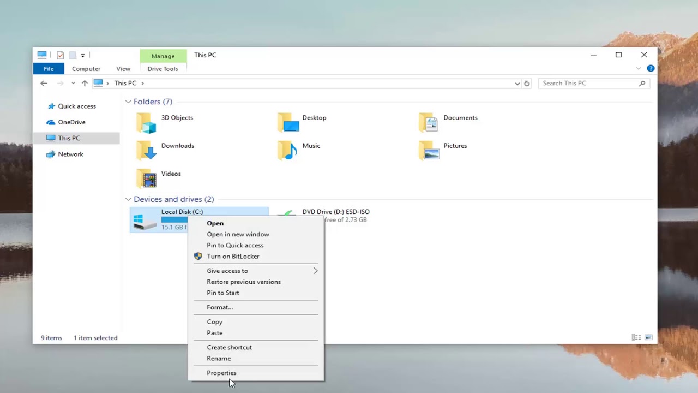Open Help with the blue question mark icon
Image resolution: width=698 pixels, height=393 pixels.
(651, 69)
